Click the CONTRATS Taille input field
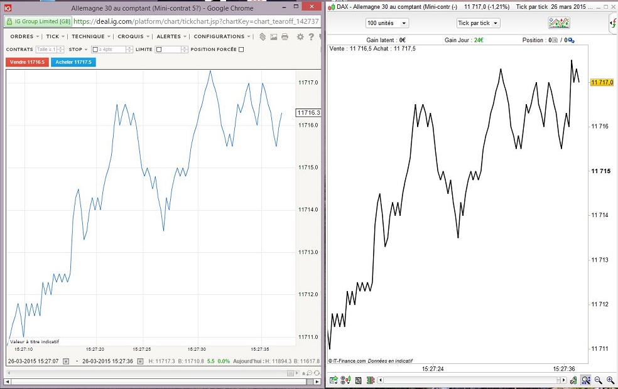This screenshot has height=389, width=618. 46,49
